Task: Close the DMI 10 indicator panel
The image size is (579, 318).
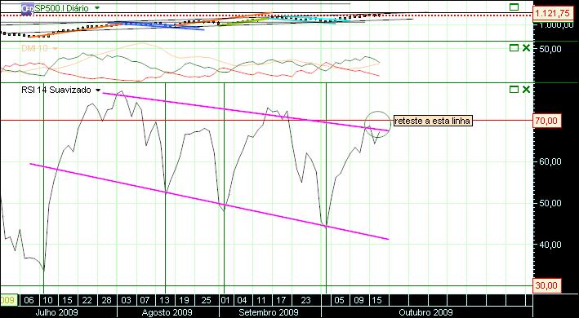Action: [x=526, y=48]
